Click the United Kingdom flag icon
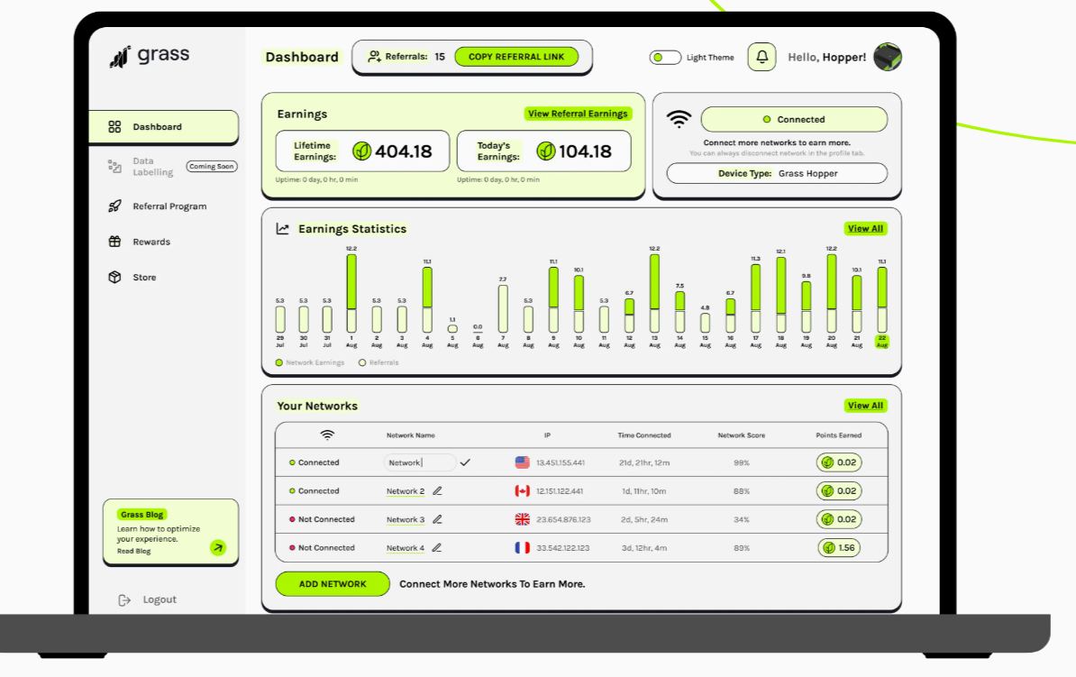This screenshot has width=1076, height=677. tap(522, 520)
